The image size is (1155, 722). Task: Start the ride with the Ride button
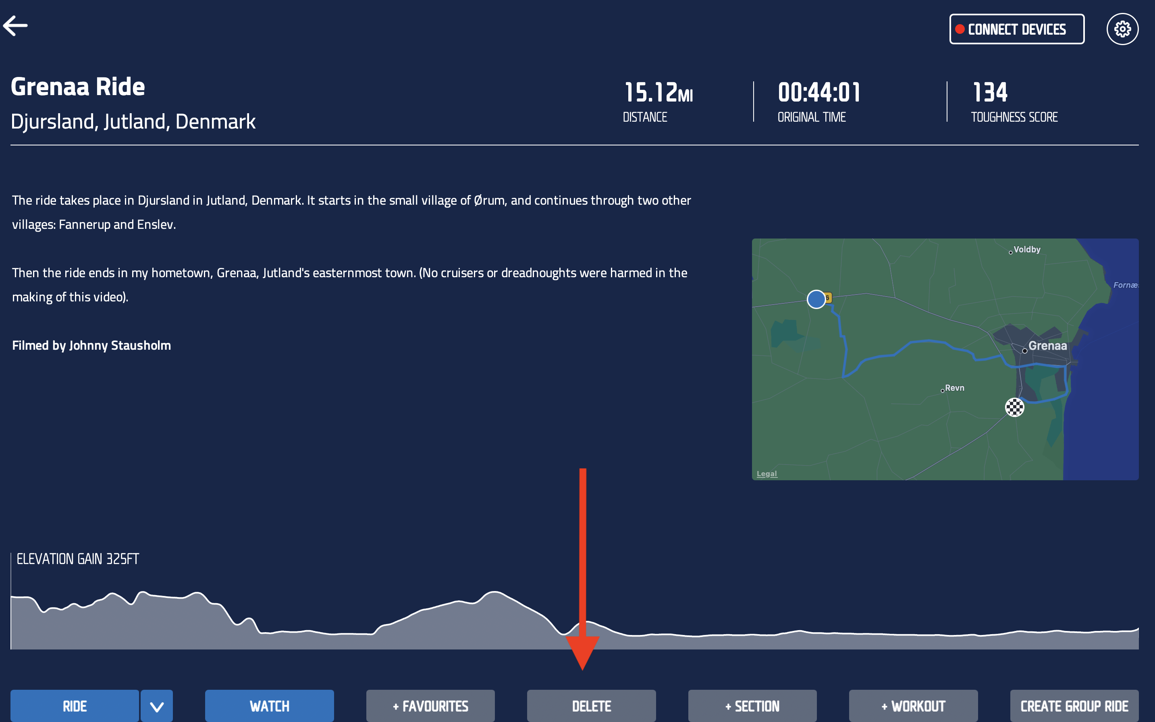[x=75, y=705]
